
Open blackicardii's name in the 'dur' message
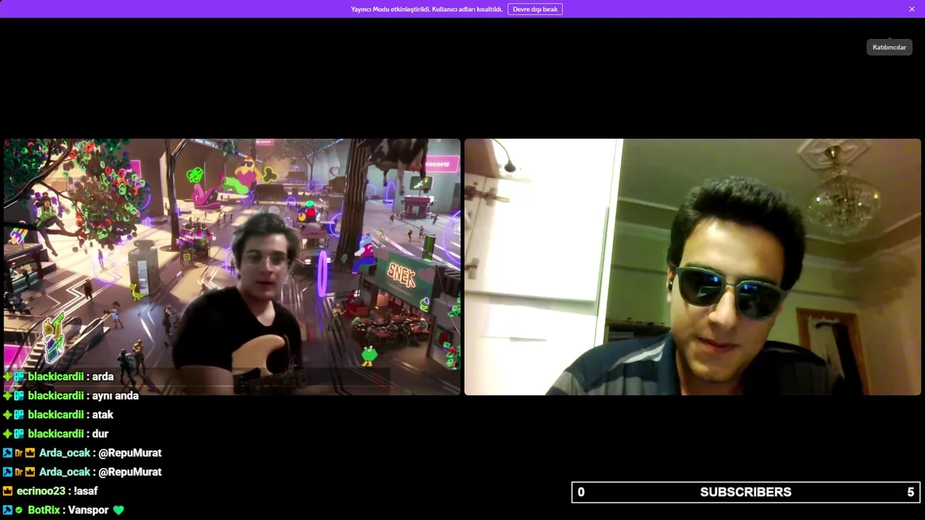pyautogui.click(x=56, y=433)
